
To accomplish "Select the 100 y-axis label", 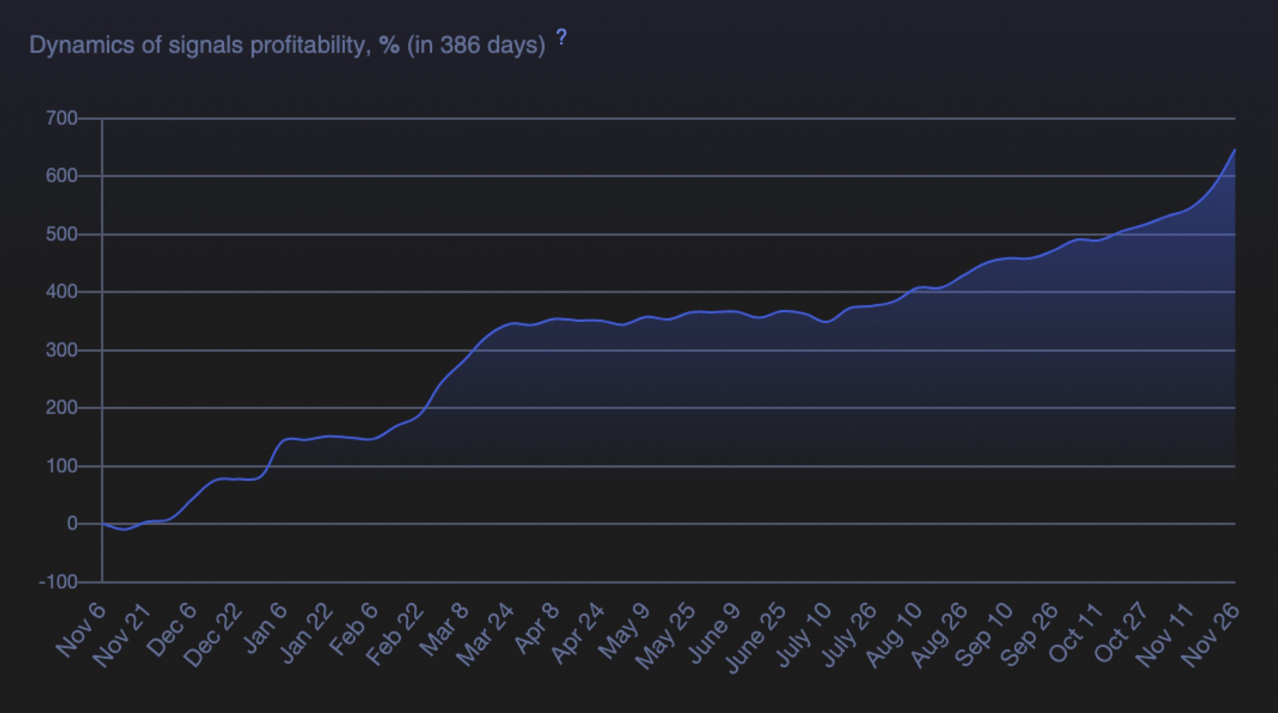I will (x=61, y=467).
